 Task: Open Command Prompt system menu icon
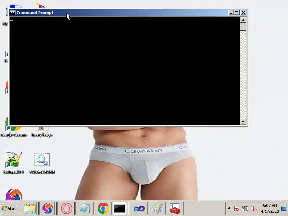click(13, 13)
